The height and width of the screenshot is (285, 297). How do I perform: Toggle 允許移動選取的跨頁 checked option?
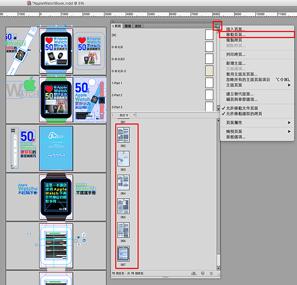257,114
